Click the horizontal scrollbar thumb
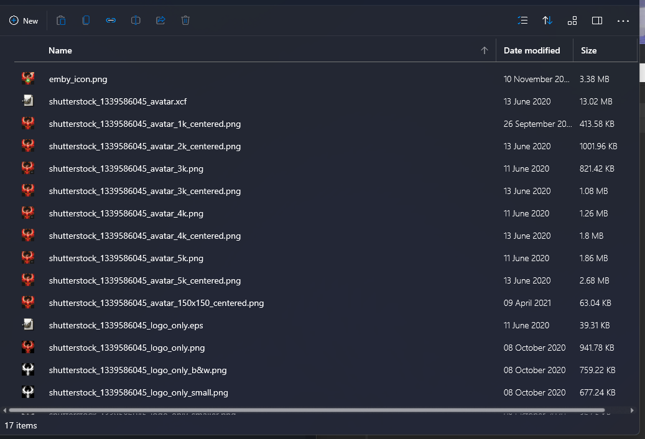The image size is (645, 439). [x=307, y=410]
